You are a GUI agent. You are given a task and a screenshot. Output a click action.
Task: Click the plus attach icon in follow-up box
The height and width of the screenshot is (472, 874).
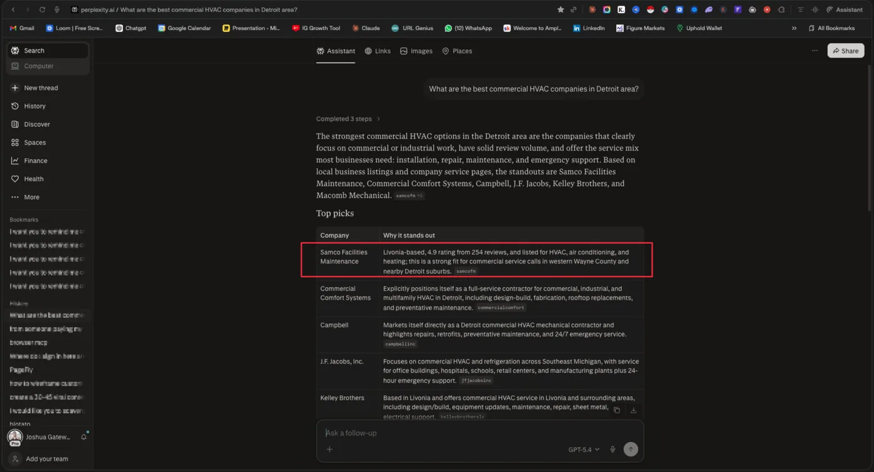pyautogui.click(x=330, y=450)
